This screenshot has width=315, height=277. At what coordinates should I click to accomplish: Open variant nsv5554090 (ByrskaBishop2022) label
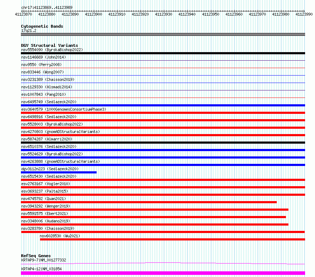pos(52,50)
